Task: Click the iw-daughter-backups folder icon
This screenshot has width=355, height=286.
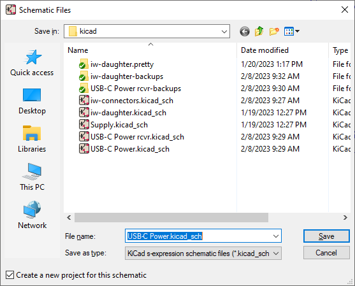Action: click(83, 76)
